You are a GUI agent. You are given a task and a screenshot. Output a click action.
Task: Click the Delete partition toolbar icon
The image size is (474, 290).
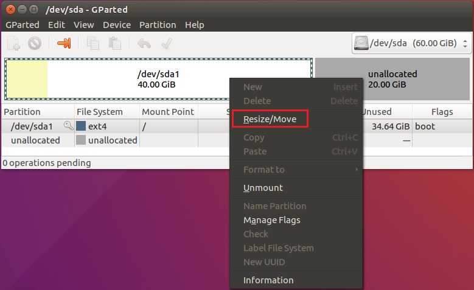(x=35, y=44)
